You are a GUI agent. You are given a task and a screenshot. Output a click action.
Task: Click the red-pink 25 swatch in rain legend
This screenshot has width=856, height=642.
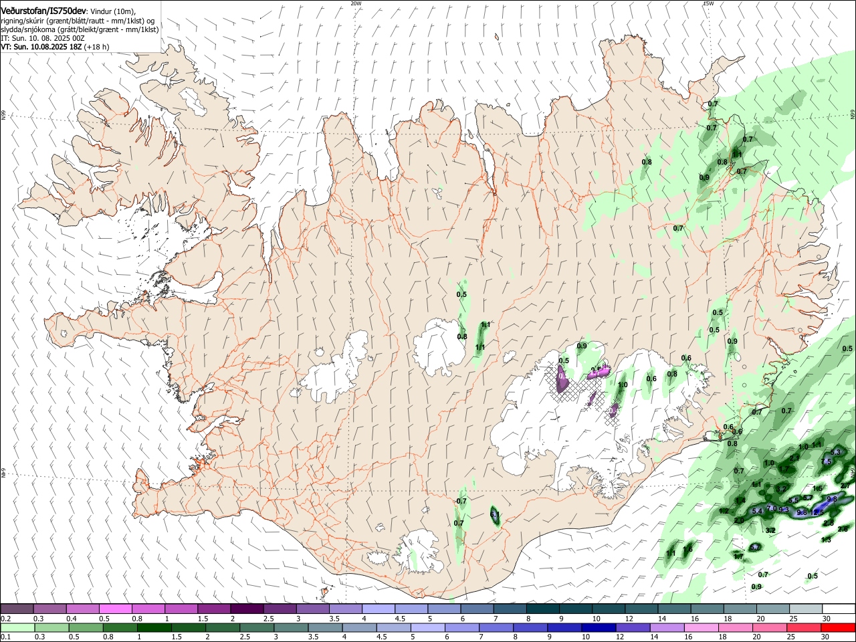pos(803,627)
